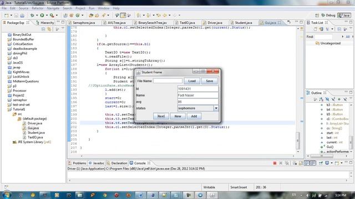Open Run button dropdown arrow

pos(47,15)
